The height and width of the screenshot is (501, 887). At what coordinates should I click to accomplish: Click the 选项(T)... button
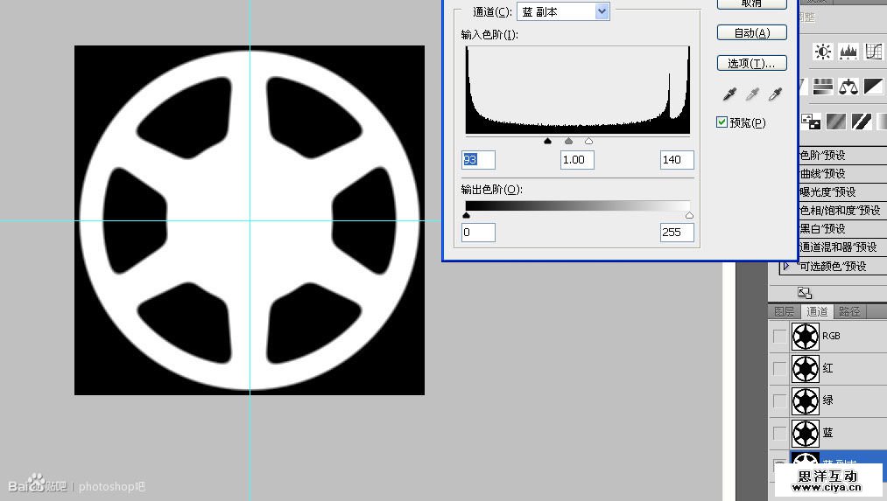[751, 64]
